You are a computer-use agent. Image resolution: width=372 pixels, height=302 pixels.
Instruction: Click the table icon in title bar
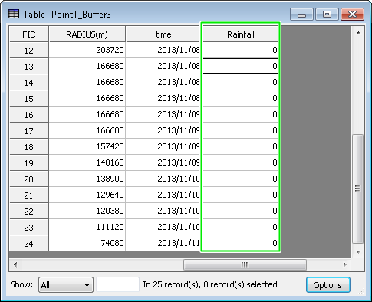pos(14,14)
